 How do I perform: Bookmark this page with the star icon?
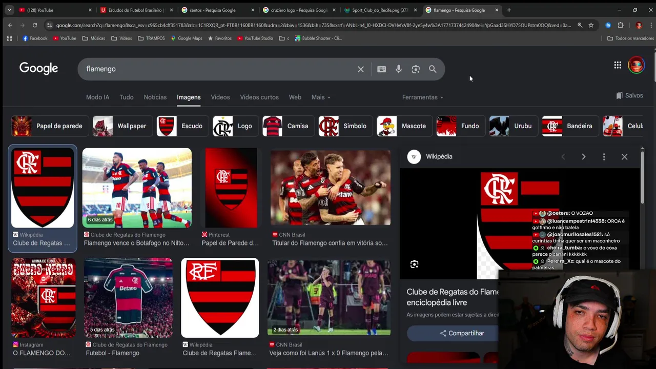click(591, 25)
